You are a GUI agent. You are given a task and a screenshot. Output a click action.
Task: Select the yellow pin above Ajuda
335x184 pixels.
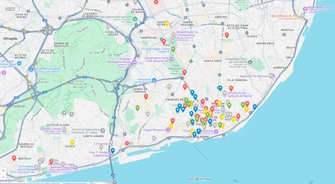click(x=72, y=142)
